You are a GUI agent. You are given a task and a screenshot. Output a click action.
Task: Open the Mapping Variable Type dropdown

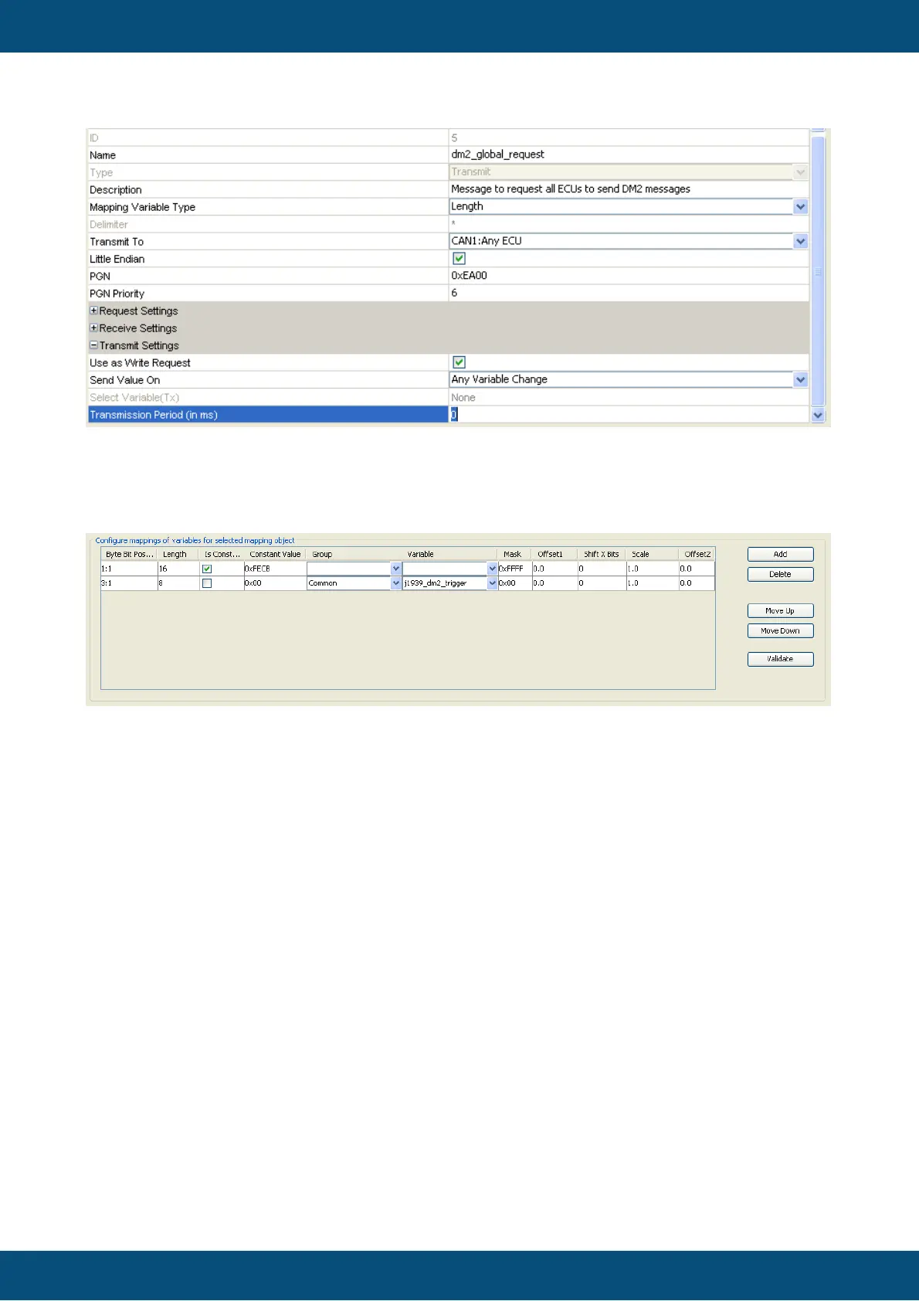pos(800,207)
